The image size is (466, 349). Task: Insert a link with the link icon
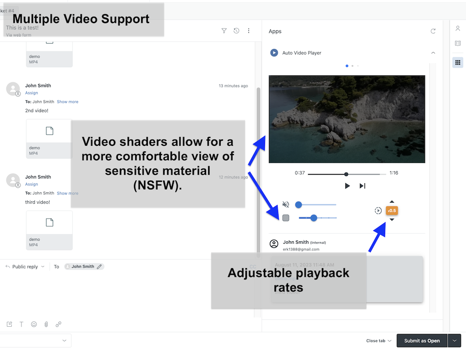click(58, 324)
